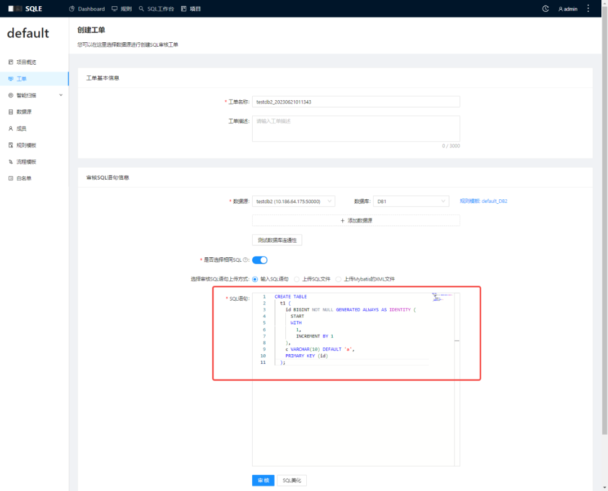
Task: Select the 上传SQL文件 radio option
Action: coord(297,279)
